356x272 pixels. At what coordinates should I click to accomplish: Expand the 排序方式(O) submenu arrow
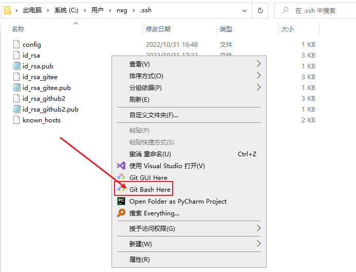click(258, 76)
